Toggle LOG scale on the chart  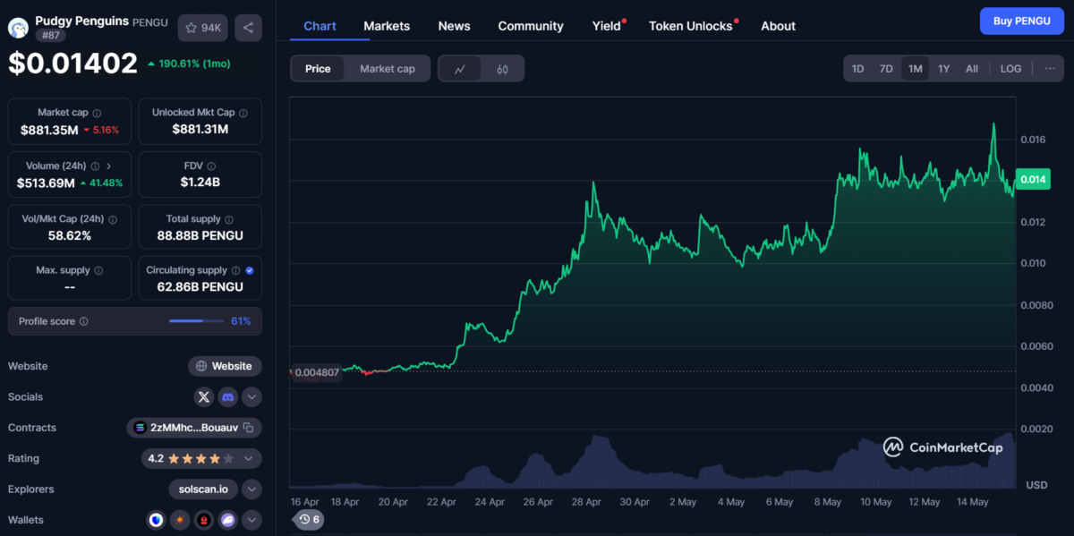[x=1010, y=69]
